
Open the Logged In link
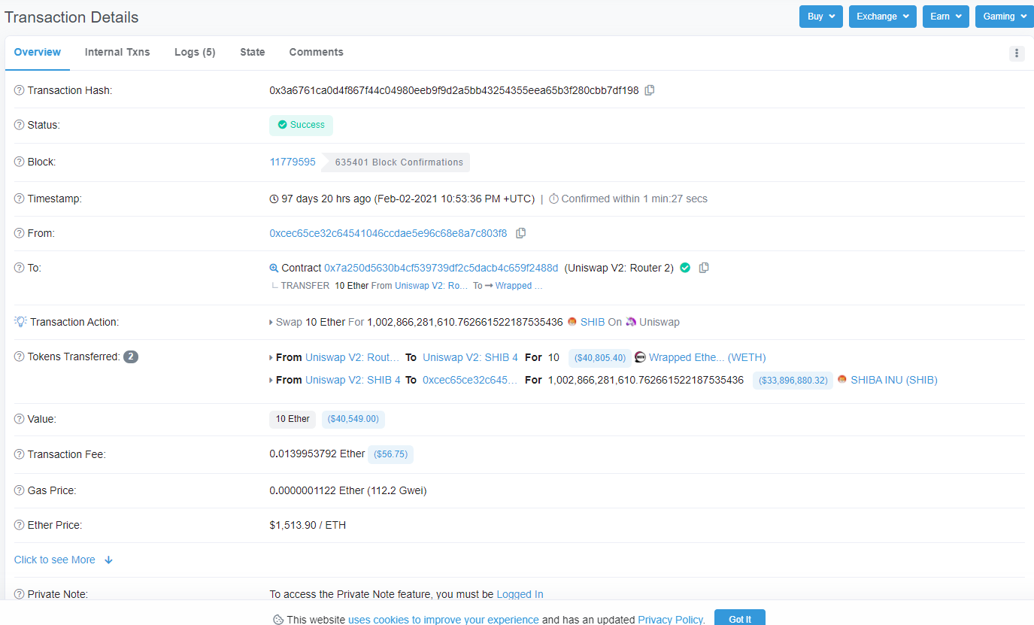(520, 594)
